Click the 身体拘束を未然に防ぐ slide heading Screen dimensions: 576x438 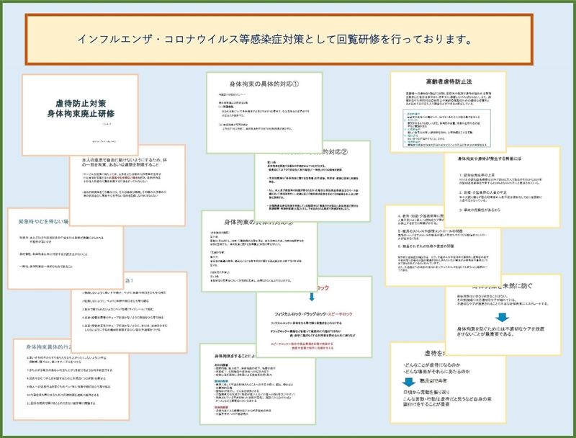(x=503, y=286)
